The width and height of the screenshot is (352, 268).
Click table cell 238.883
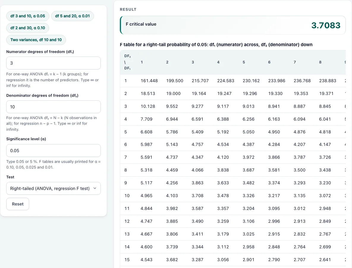[328, 81]
